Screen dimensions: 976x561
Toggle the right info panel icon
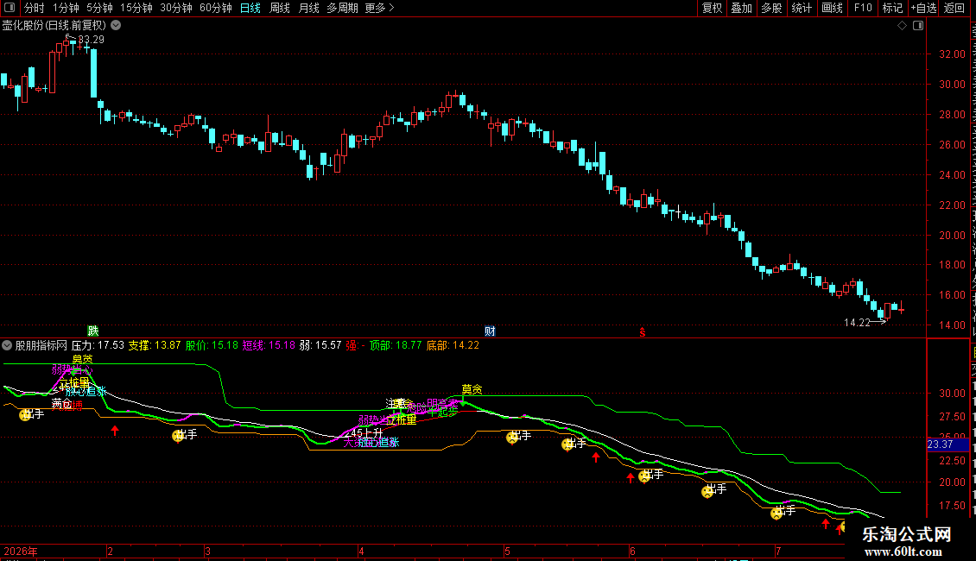(x=918, y=26)
